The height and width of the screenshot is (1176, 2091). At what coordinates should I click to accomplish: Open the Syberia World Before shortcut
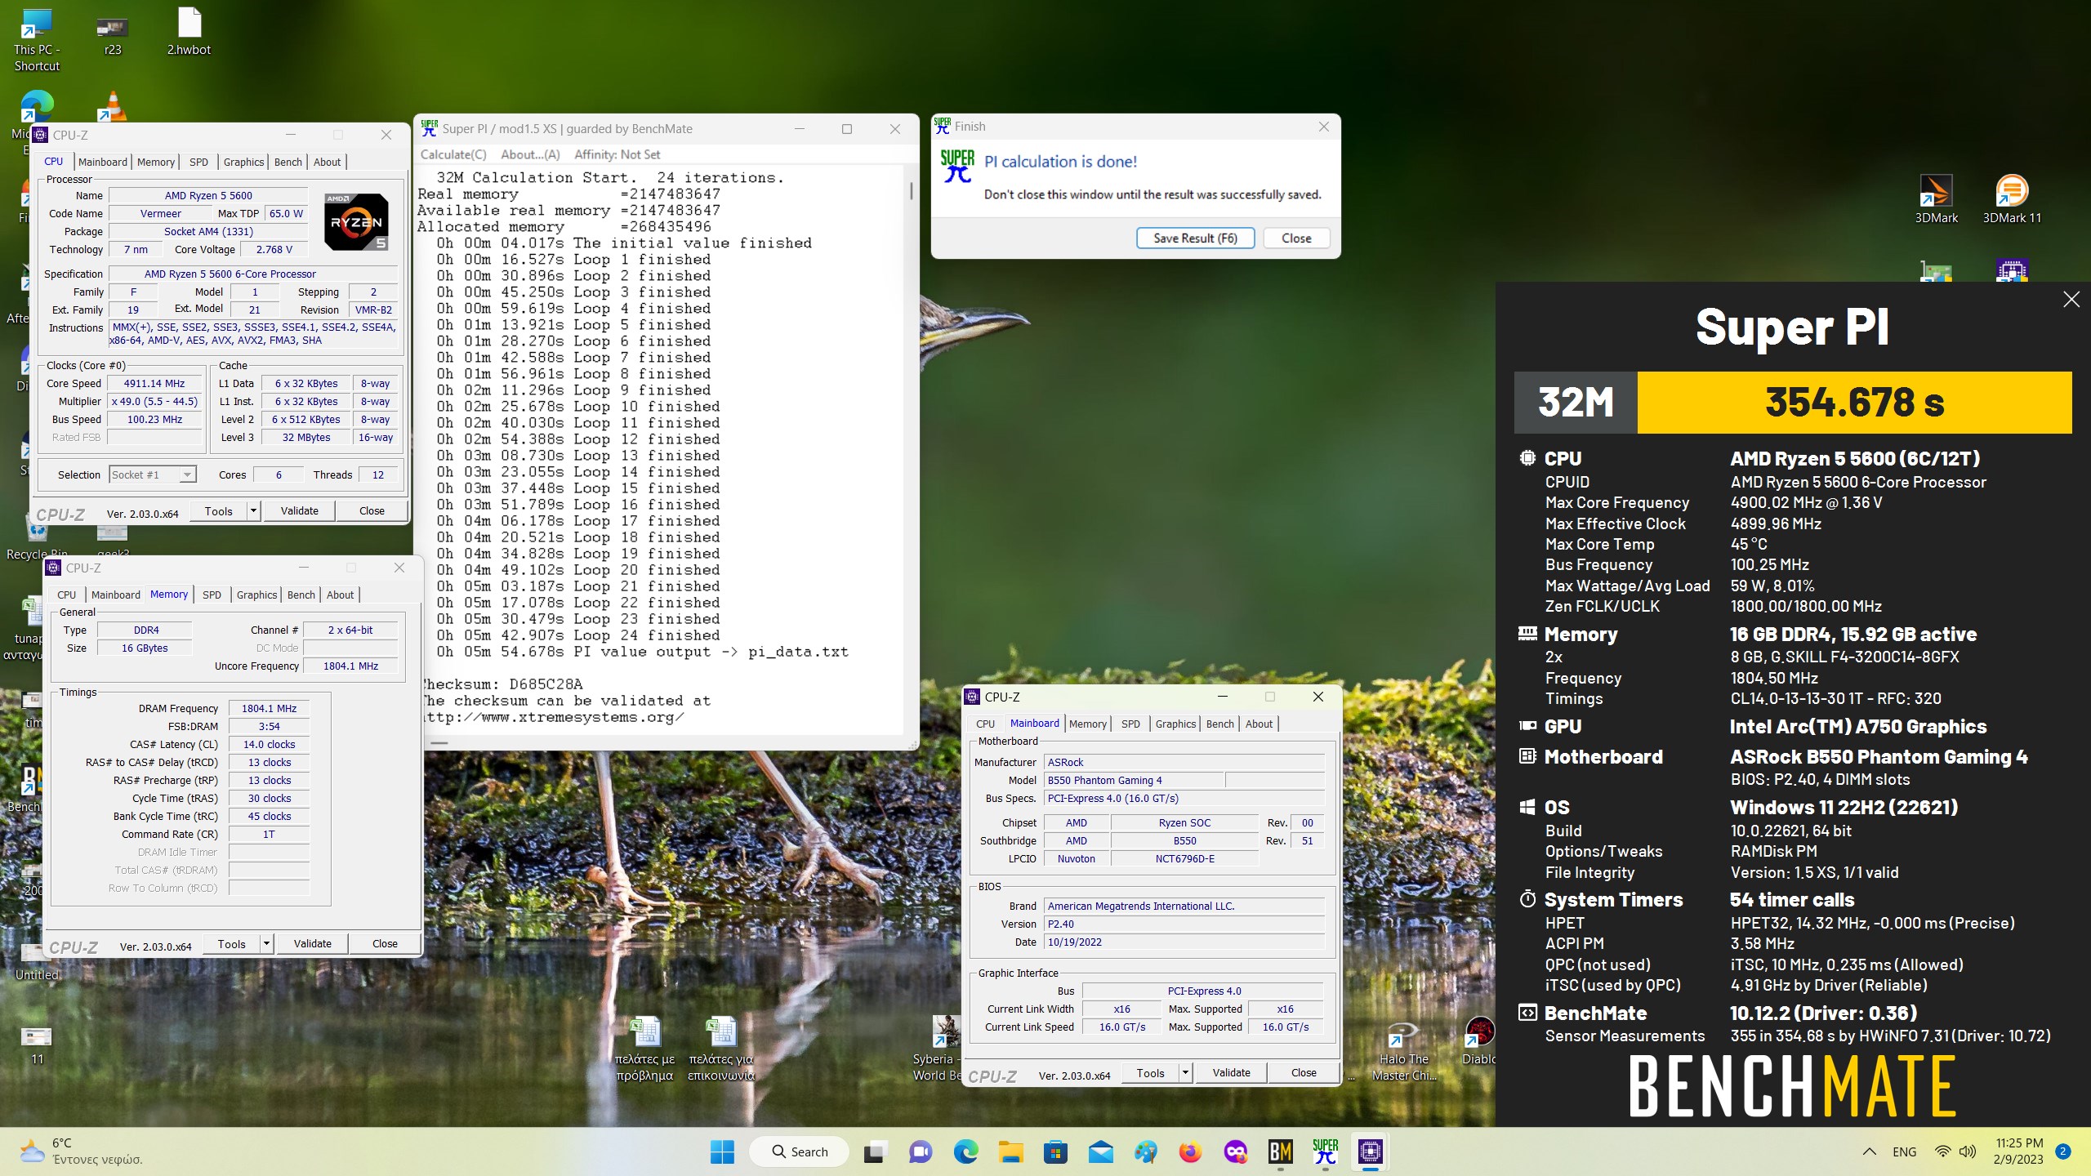point(939,1049)
